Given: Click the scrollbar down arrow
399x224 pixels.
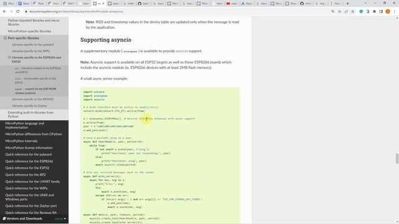Looking at the screenshot, I should click(x=397, y=222).
